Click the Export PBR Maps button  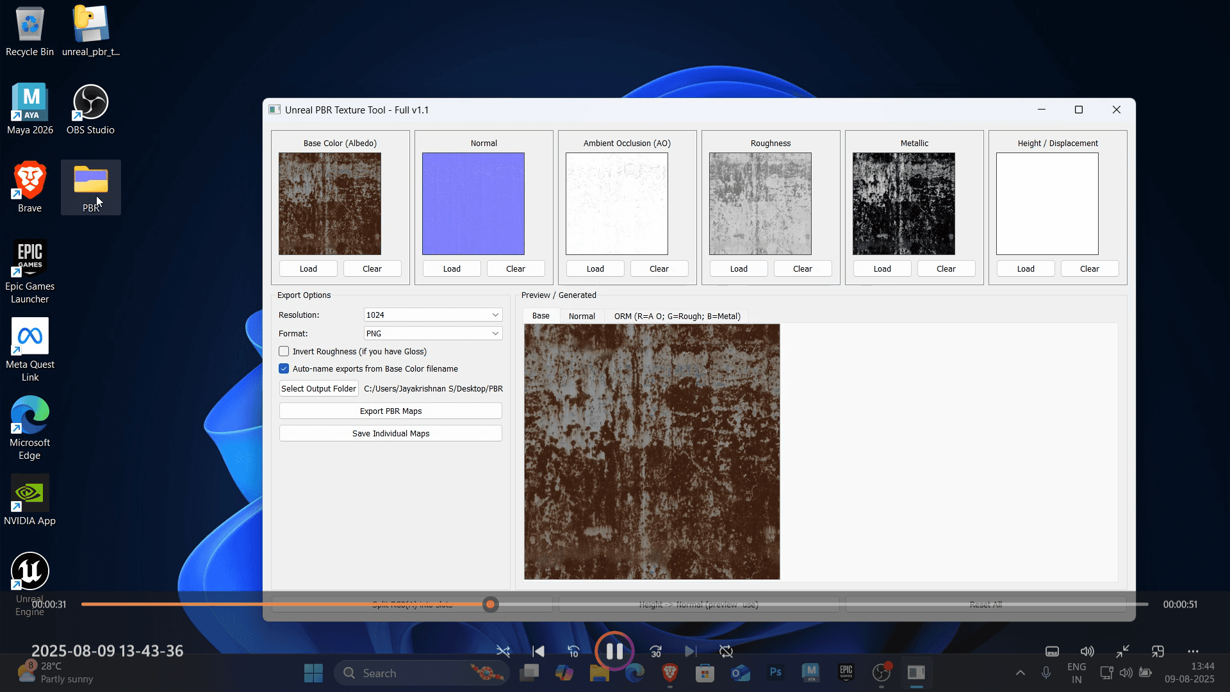pyautogui.click(x=390, y=411)
